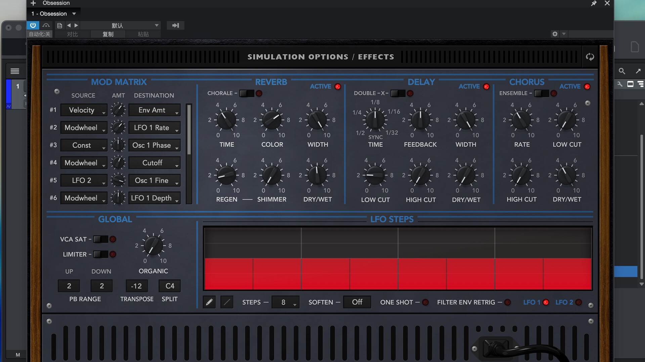This screenshot has width=645, height=362.
Task: Toggle the Reverb ACTIVE LED
Action: pos(338,87)
